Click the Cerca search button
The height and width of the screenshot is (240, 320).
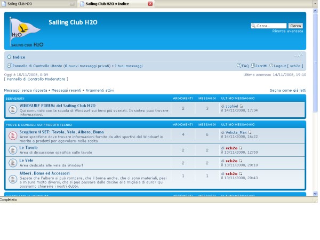coord(295,26)
